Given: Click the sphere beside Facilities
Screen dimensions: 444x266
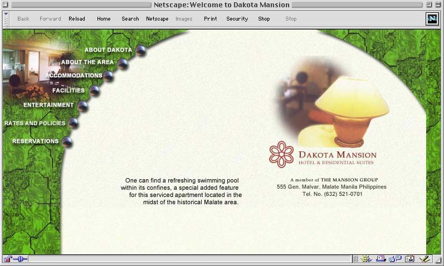Looking at the screenshot, I should pyautogui.click(x=94, y=91).
